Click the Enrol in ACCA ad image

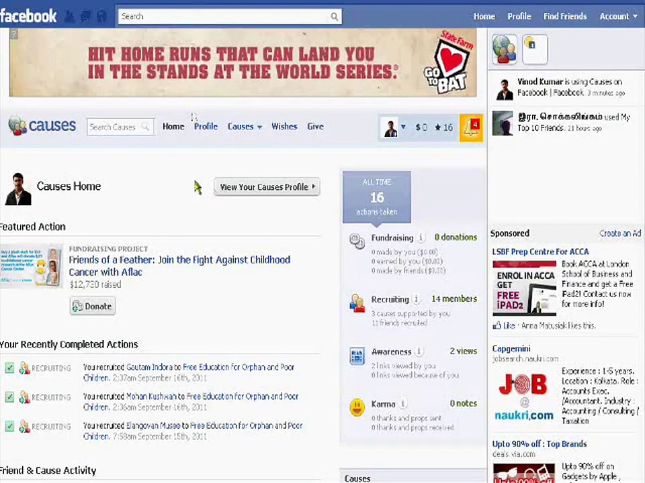point(525,288)
